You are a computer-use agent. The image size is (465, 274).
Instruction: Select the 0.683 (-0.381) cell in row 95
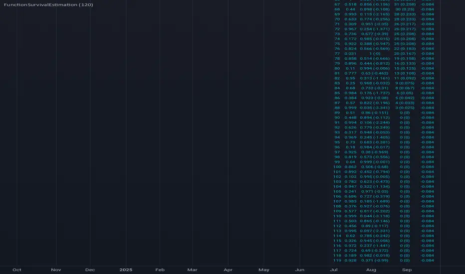375,142
